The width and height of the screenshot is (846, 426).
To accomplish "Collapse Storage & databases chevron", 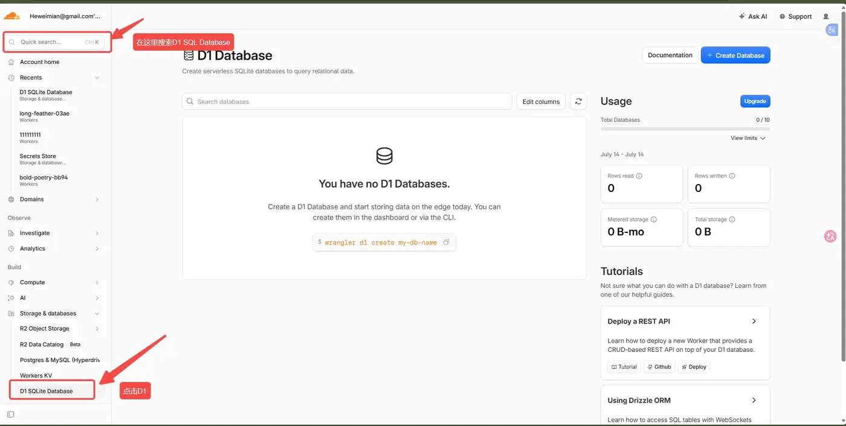I will [97, 314].
